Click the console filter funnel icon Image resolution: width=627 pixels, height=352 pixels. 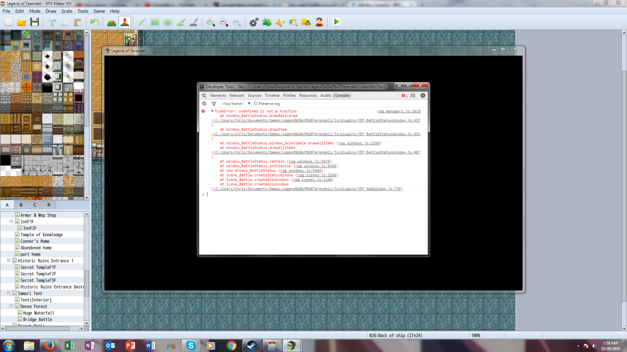point(214,104)
